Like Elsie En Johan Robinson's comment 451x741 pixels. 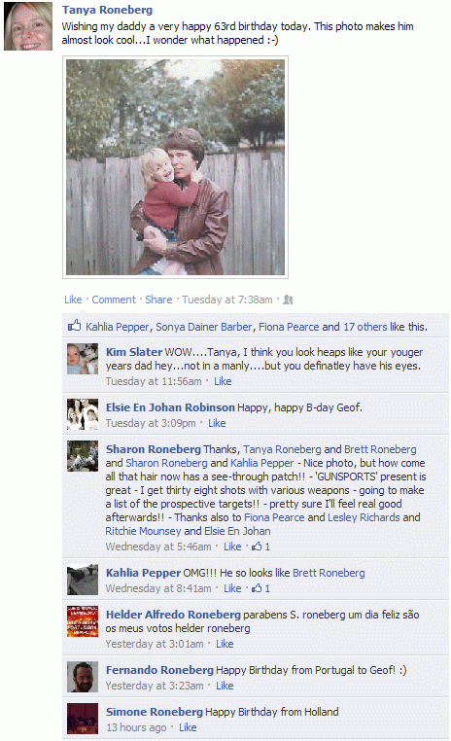pos(217,423)
